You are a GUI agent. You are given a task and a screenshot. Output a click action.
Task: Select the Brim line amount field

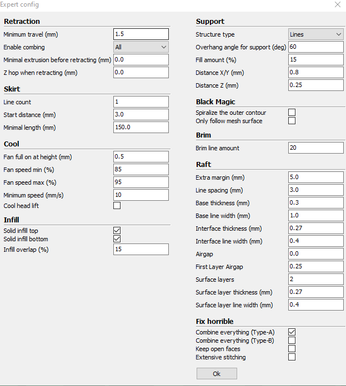pos(316,148)
